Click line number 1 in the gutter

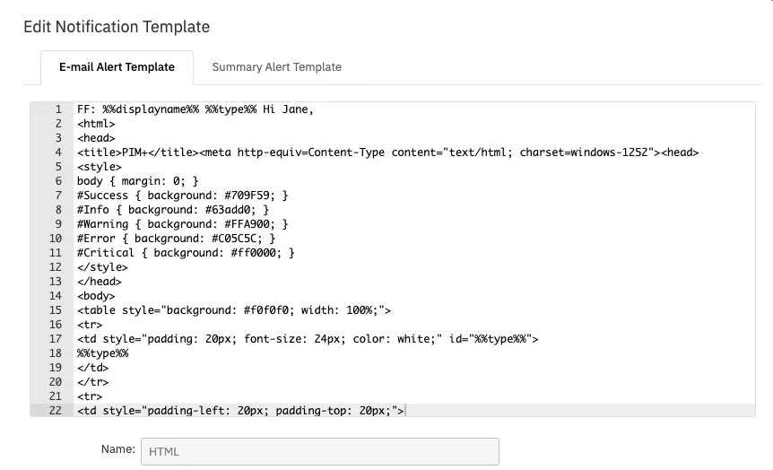58,109
